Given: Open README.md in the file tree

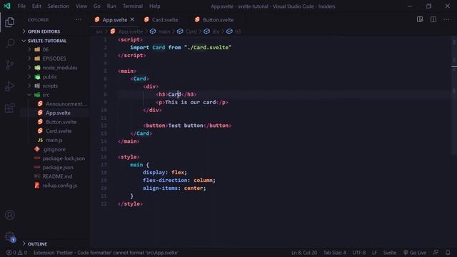Looking at the screenshot, I should pos(57,176).
